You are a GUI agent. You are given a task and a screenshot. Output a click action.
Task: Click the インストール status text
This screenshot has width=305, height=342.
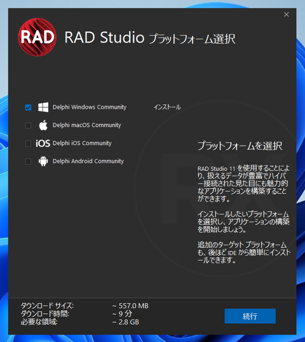click(168, 107)
